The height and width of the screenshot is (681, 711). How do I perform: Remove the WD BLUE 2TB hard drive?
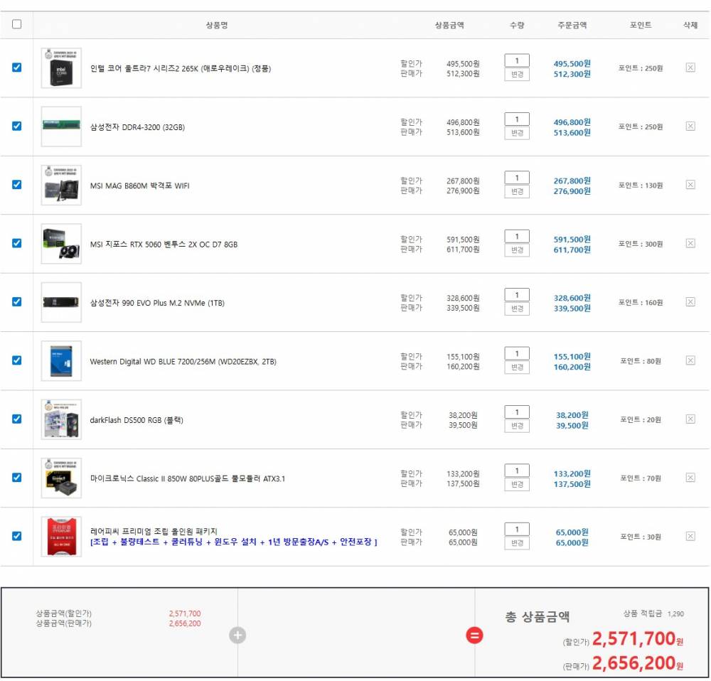click(690, 360)
